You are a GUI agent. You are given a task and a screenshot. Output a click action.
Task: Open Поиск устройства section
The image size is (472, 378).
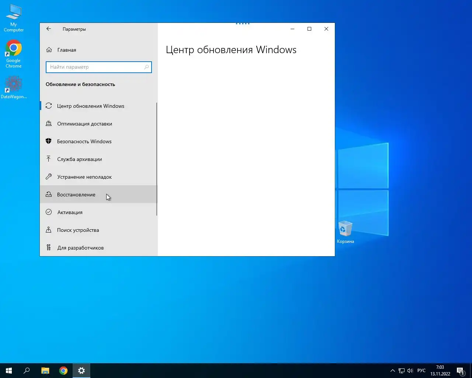(x=98, y=230)
